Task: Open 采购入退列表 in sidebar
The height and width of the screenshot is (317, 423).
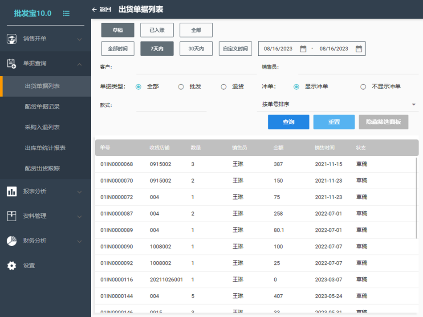Action: point(45,127)
